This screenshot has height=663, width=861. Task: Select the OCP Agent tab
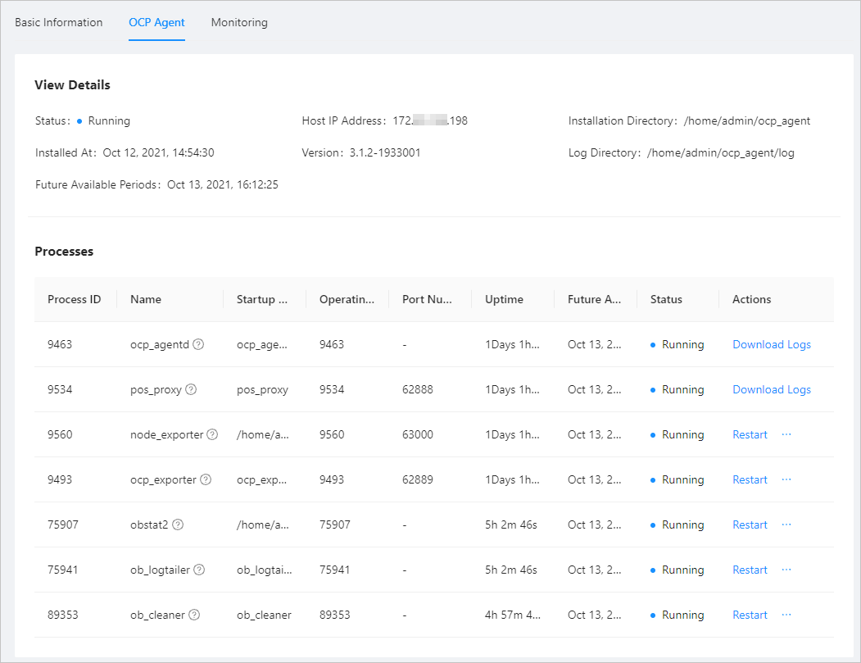coord(156,22)
